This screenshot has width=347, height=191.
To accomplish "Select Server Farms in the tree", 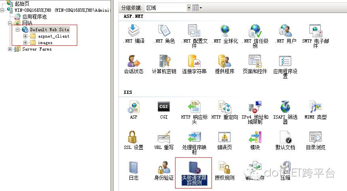I will pos(37,49).
